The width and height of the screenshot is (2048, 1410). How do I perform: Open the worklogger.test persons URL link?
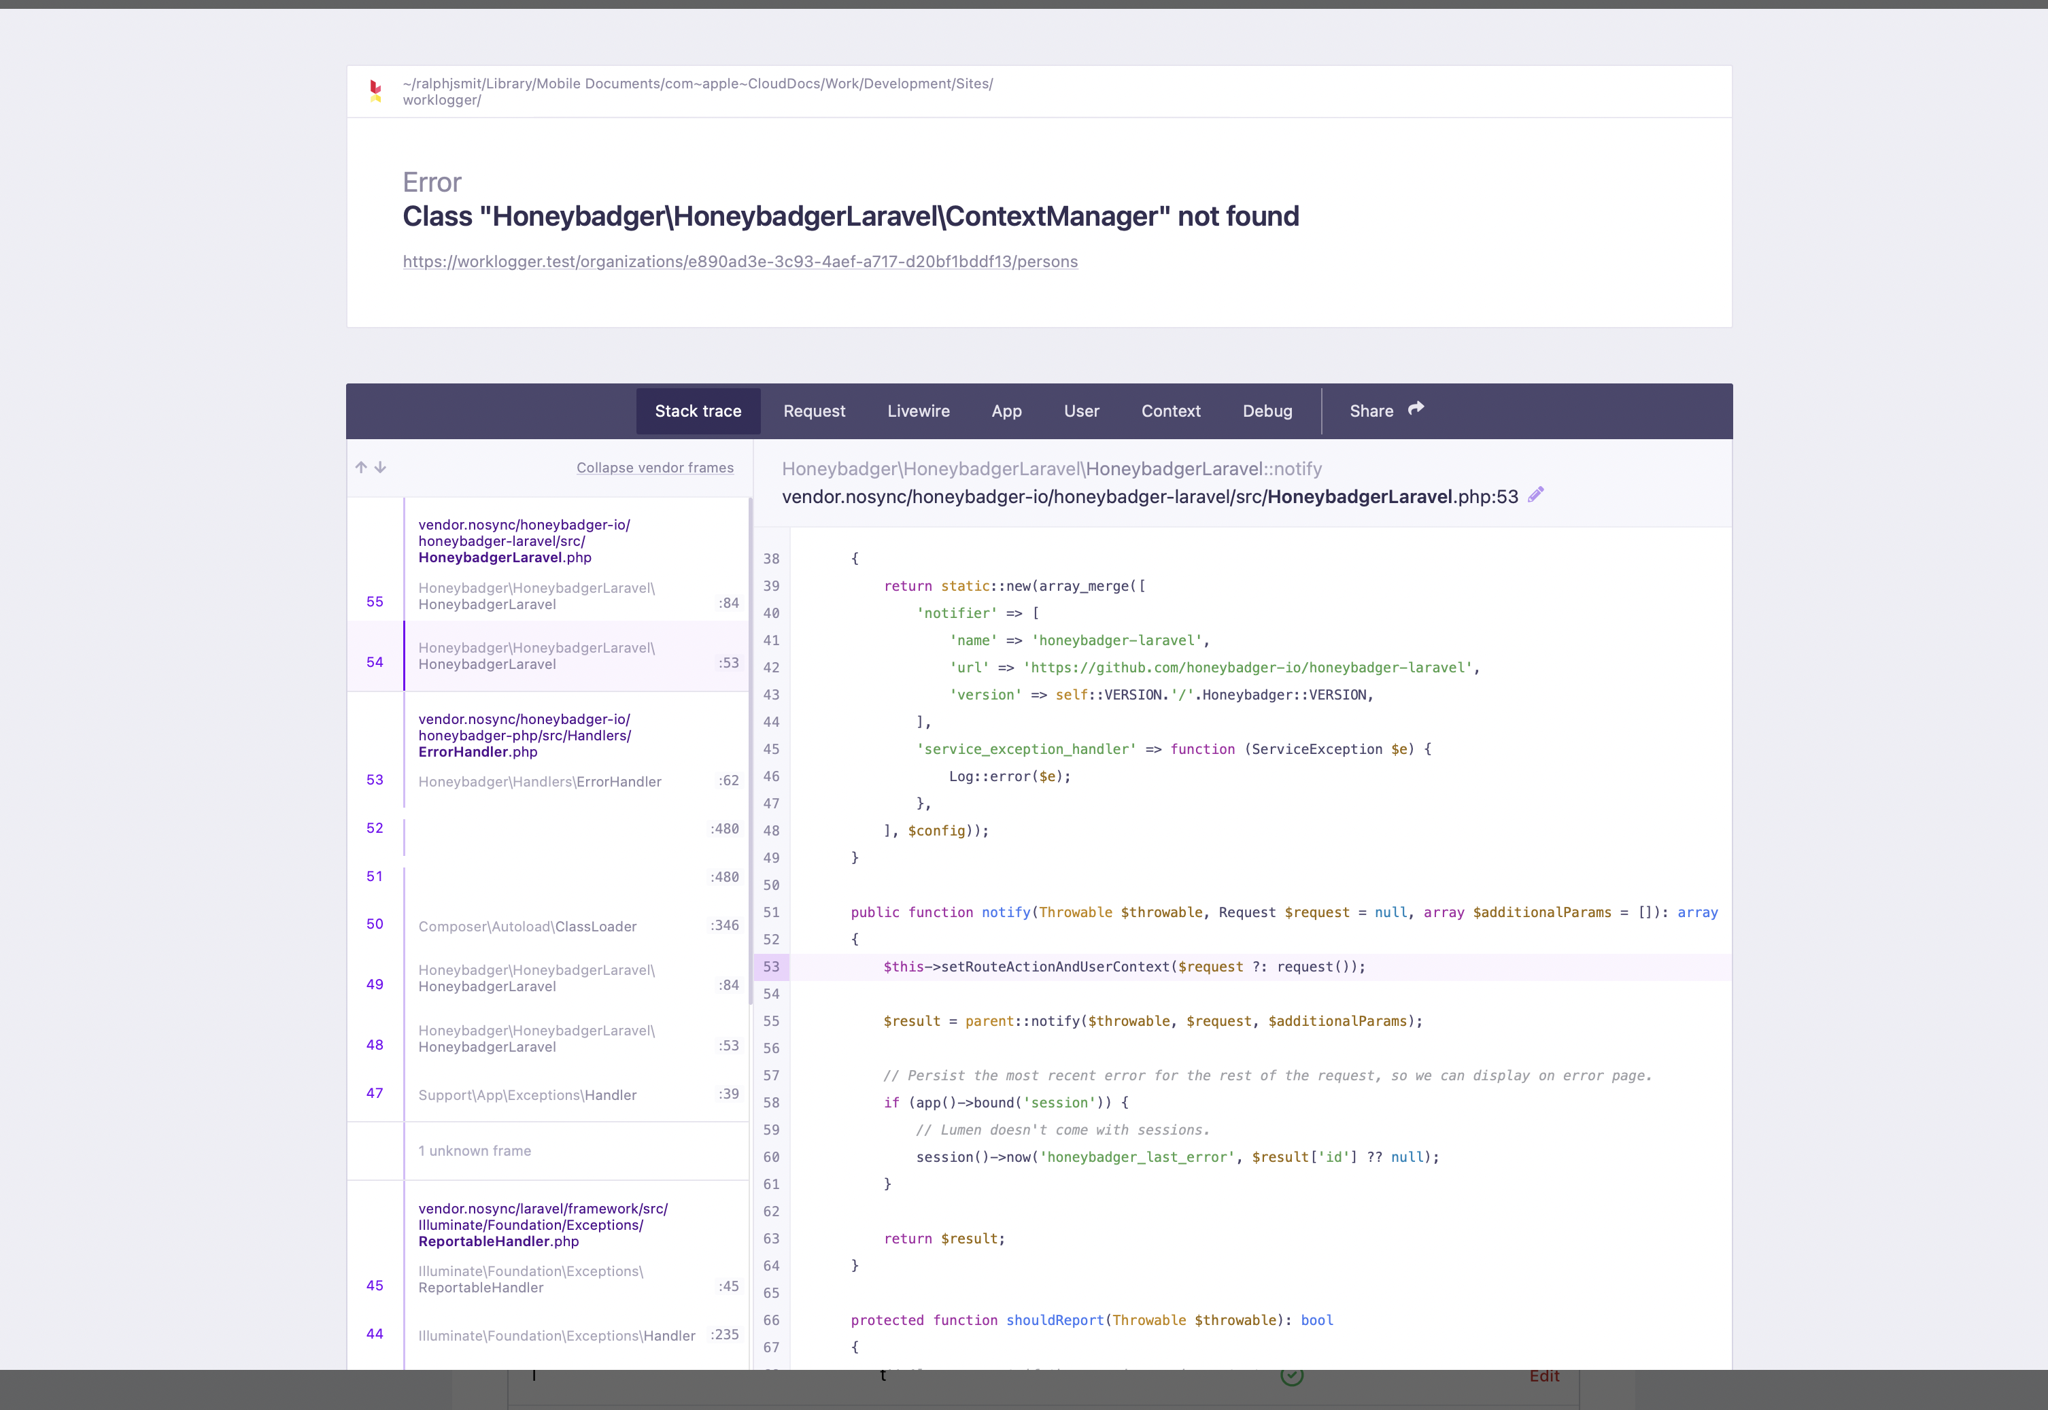tap(740, 262)
